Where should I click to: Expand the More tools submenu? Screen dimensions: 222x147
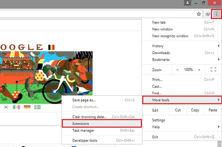coord(182,100)
